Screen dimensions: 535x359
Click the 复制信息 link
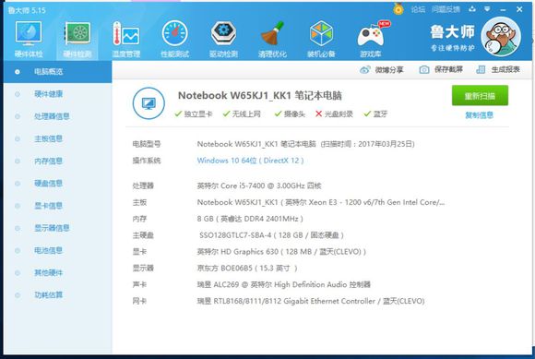click(x=480, y=115)
